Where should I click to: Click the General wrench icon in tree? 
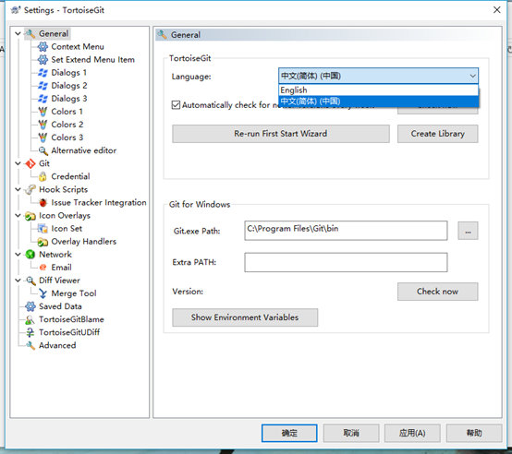click(x=30, y=33)
